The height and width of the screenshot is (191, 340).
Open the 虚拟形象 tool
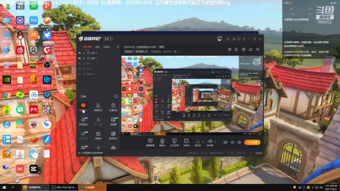click(83, 135)
